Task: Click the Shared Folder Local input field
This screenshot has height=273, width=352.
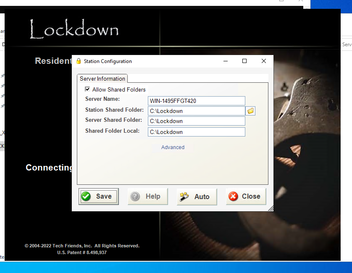Action: coord(197,132)
